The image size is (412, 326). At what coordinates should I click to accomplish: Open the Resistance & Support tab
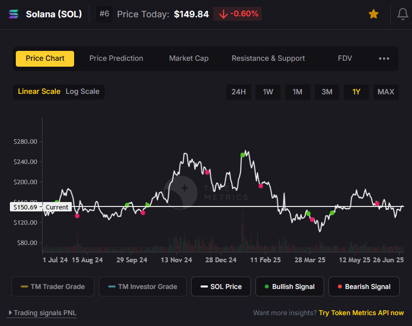click(268, 58)
